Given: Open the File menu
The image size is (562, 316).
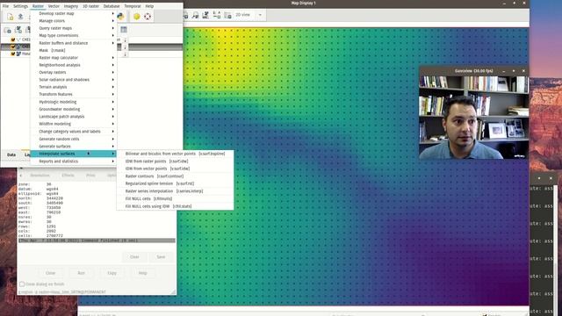Looking at the screenshot, I should [5, 6].
